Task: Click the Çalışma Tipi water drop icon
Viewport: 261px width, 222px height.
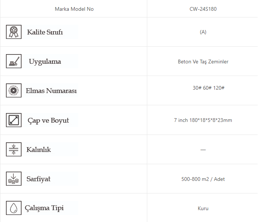Action: 14,208
